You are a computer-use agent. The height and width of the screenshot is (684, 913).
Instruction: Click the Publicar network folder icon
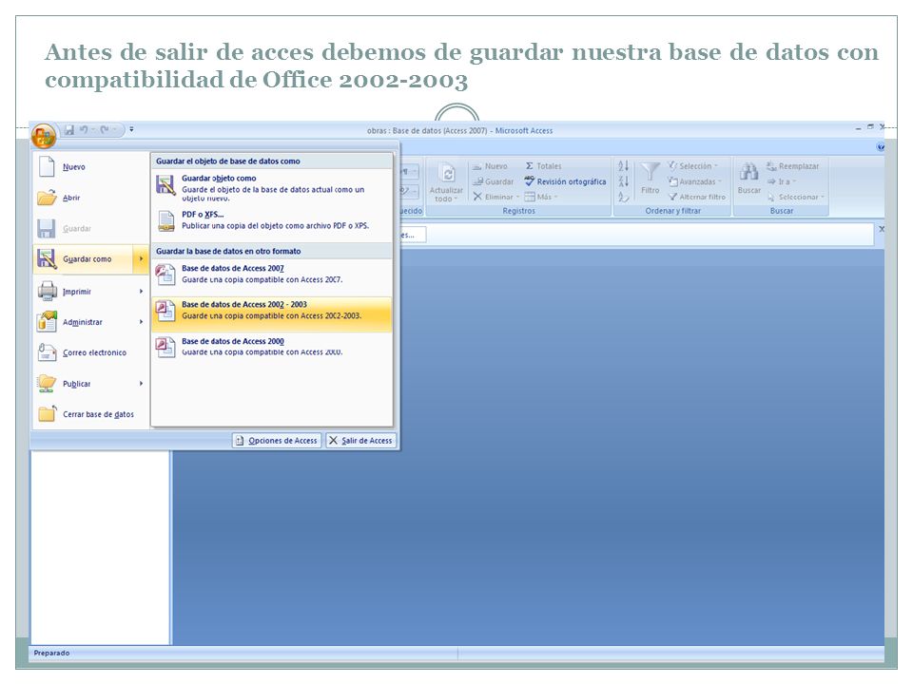pos(47,383)
